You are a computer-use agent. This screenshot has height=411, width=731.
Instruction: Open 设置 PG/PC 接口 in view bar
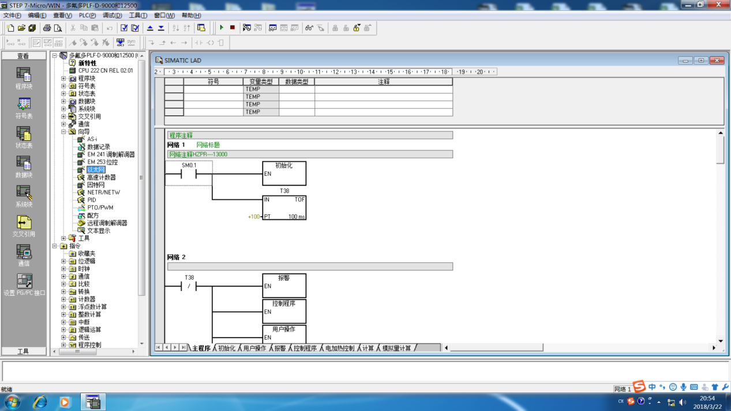[x=24, y=285]
